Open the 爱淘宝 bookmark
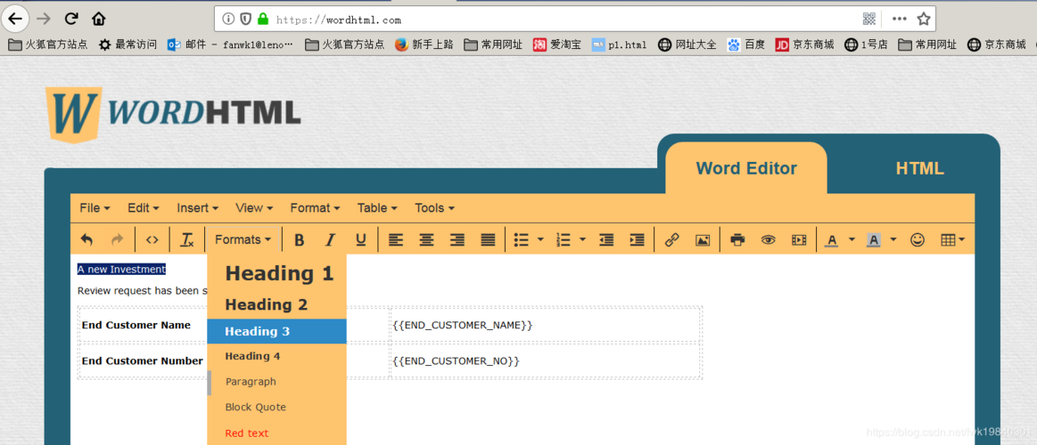Image resolution: width=1037 pixels, height=445 pixels. coord(557,44)
